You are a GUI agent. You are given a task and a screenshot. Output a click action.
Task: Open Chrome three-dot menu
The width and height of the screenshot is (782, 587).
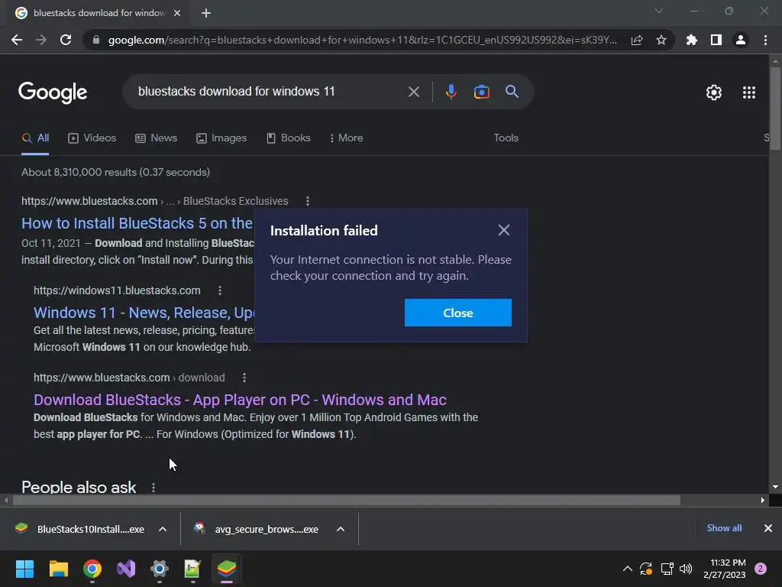(x=765, y=40)
